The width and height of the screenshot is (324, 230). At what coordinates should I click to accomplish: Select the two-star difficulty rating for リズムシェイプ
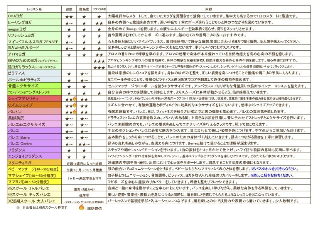coord(84,106)
